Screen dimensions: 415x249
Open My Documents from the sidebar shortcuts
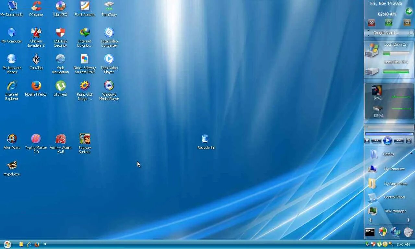[x=388, y=184]
